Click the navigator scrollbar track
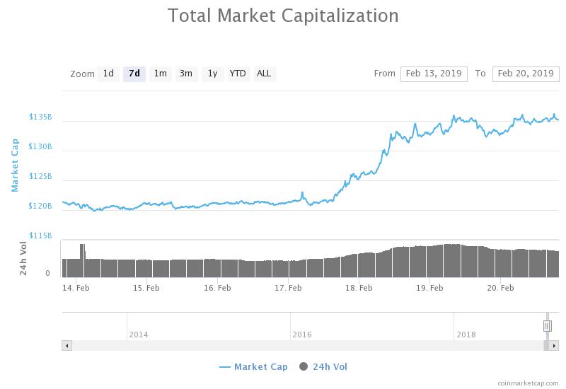566x389 pixels. (308, 346)
